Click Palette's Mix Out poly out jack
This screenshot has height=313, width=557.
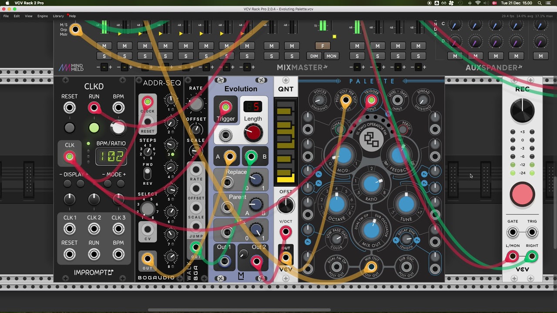point(371,266)
